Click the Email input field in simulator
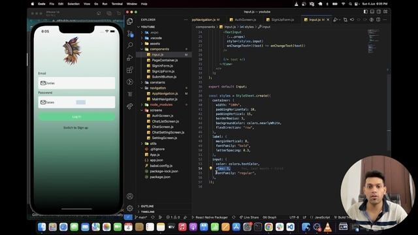The width and height of the screenshot is (418, 235). point(76,83)
